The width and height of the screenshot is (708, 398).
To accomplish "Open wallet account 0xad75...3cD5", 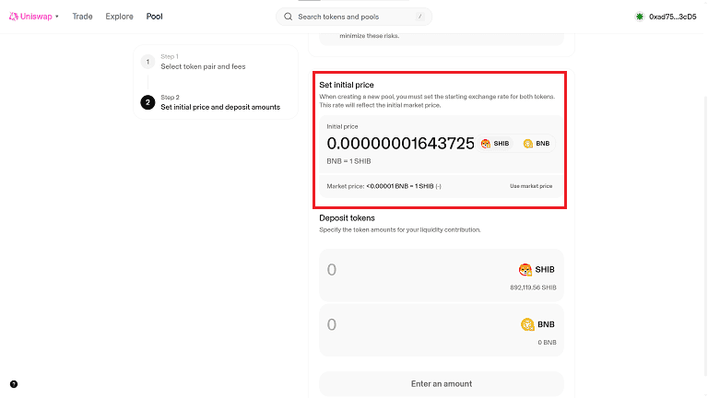I will pyautogui.click(x=666, y=17).
